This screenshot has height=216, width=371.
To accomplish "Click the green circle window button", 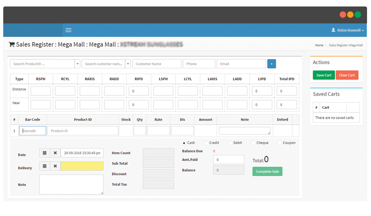I will click(x=358, y=15).
